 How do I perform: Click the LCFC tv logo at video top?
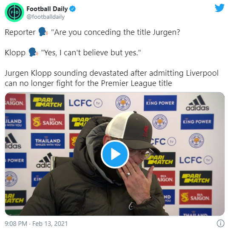[x=85, y=103]
